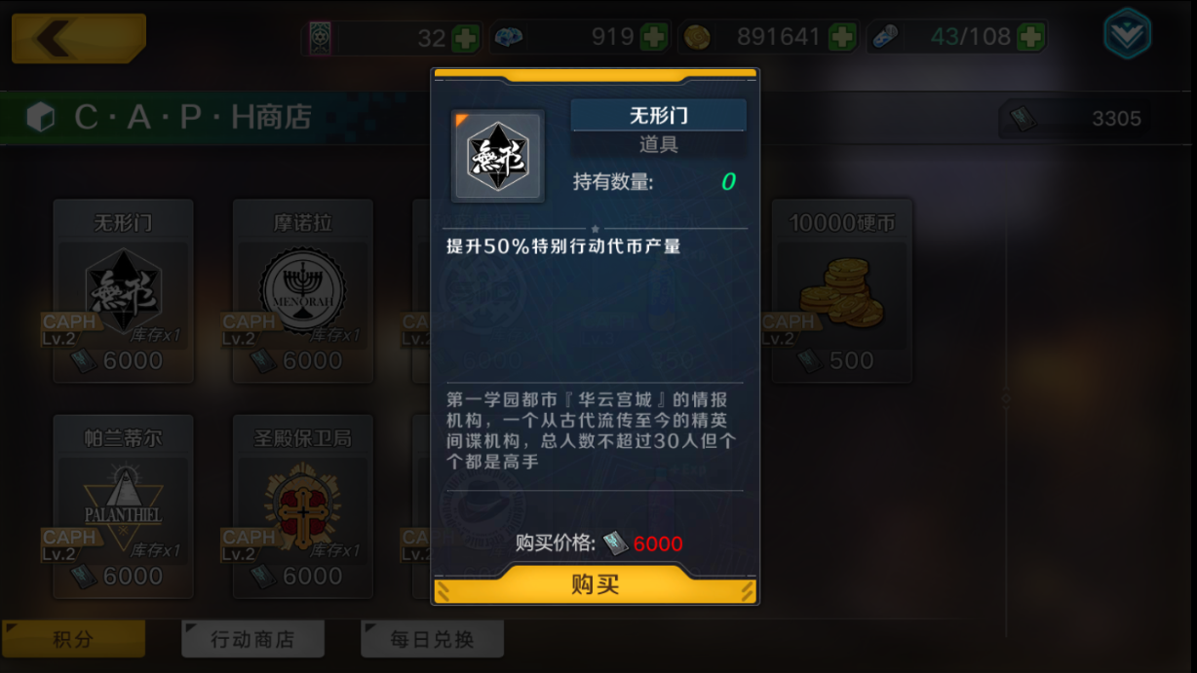Select the 摩诺拉 shop item
The height and width of the screenshot is (673, 1197).
[302, 290]
